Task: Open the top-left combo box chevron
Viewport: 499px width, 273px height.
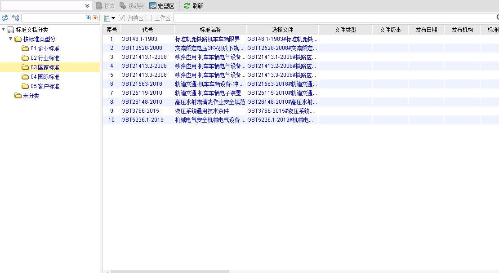Action: click(x=87, y=6)
